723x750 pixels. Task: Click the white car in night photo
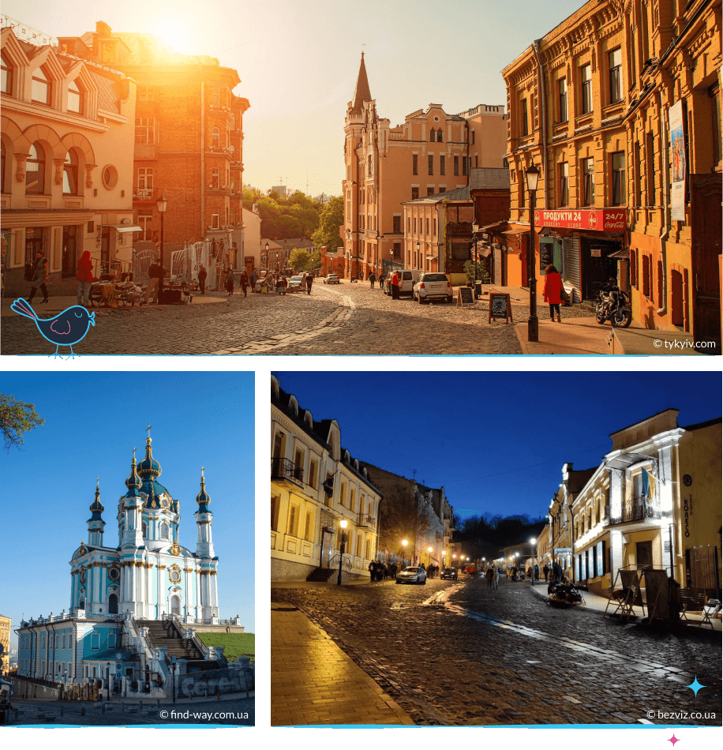[x=411, y=575]
